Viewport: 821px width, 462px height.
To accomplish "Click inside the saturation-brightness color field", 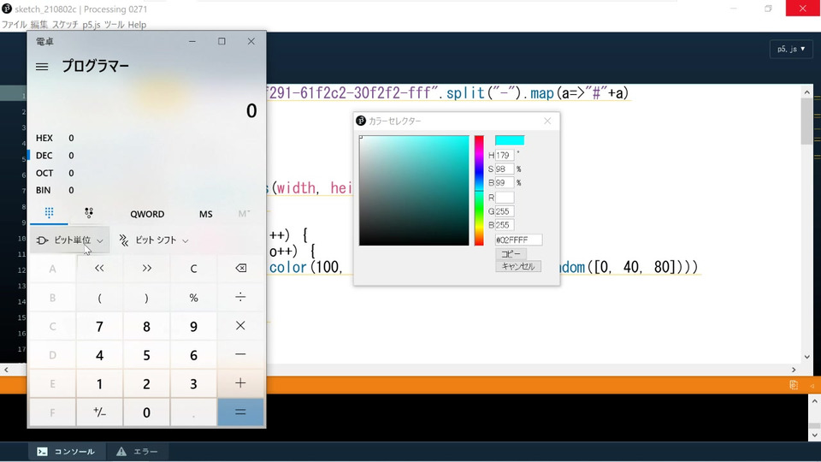I will (414, 190).
